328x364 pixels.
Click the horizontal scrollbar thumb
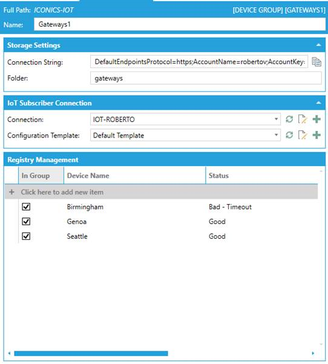pyautogui.click(x=91, y=353)
